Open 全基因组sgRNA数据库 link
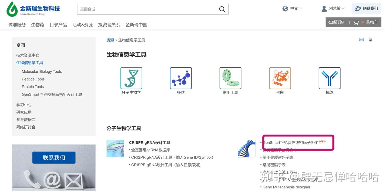The image size is (389, 193). 150,150
